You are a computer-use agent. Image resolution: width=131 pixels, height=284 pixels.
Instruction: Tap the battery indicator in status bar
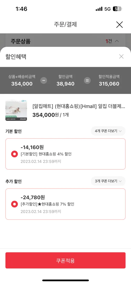tap(117, 9)
